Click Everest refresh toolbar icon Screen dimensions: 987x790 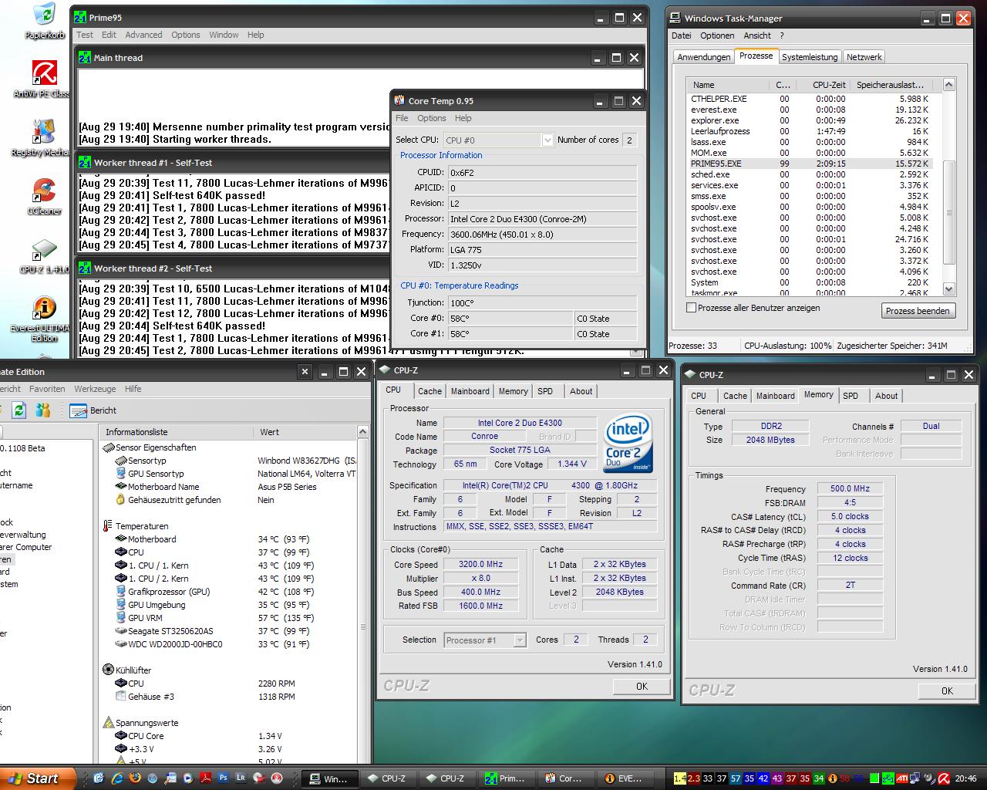pos(19,410)
